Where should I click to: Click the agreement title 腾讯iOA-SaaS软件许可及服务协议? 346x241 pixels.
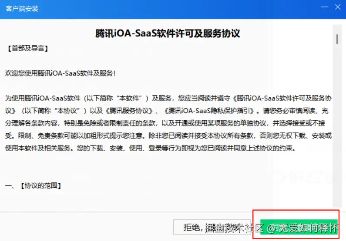(168, 33)
